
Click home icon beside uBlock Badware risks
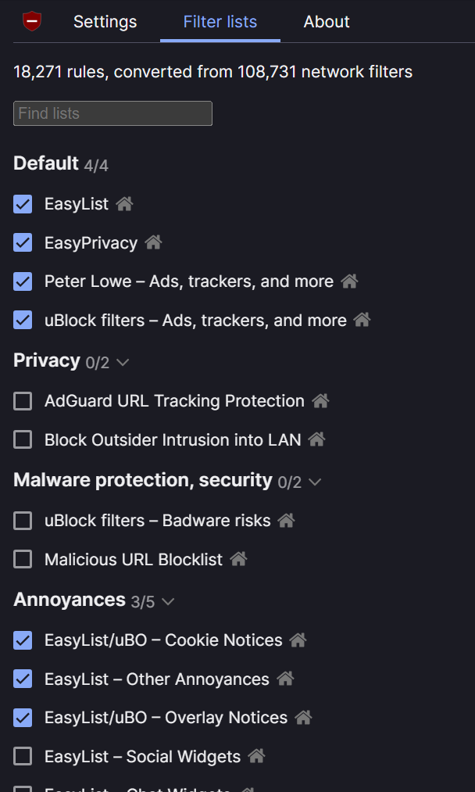point(286,520)
